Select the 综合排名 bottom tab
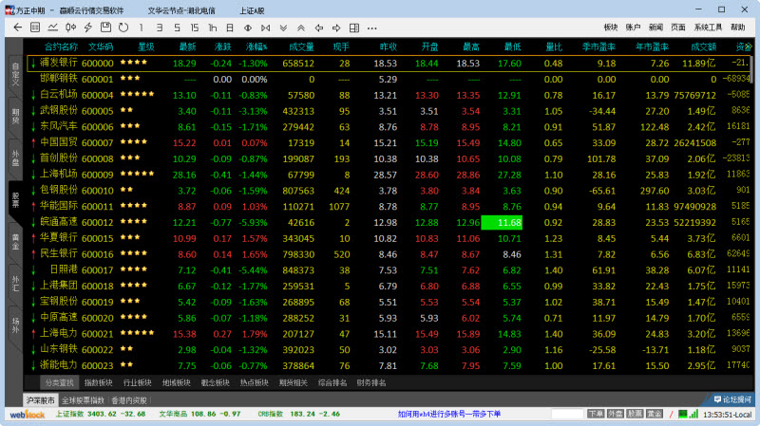 332,382
